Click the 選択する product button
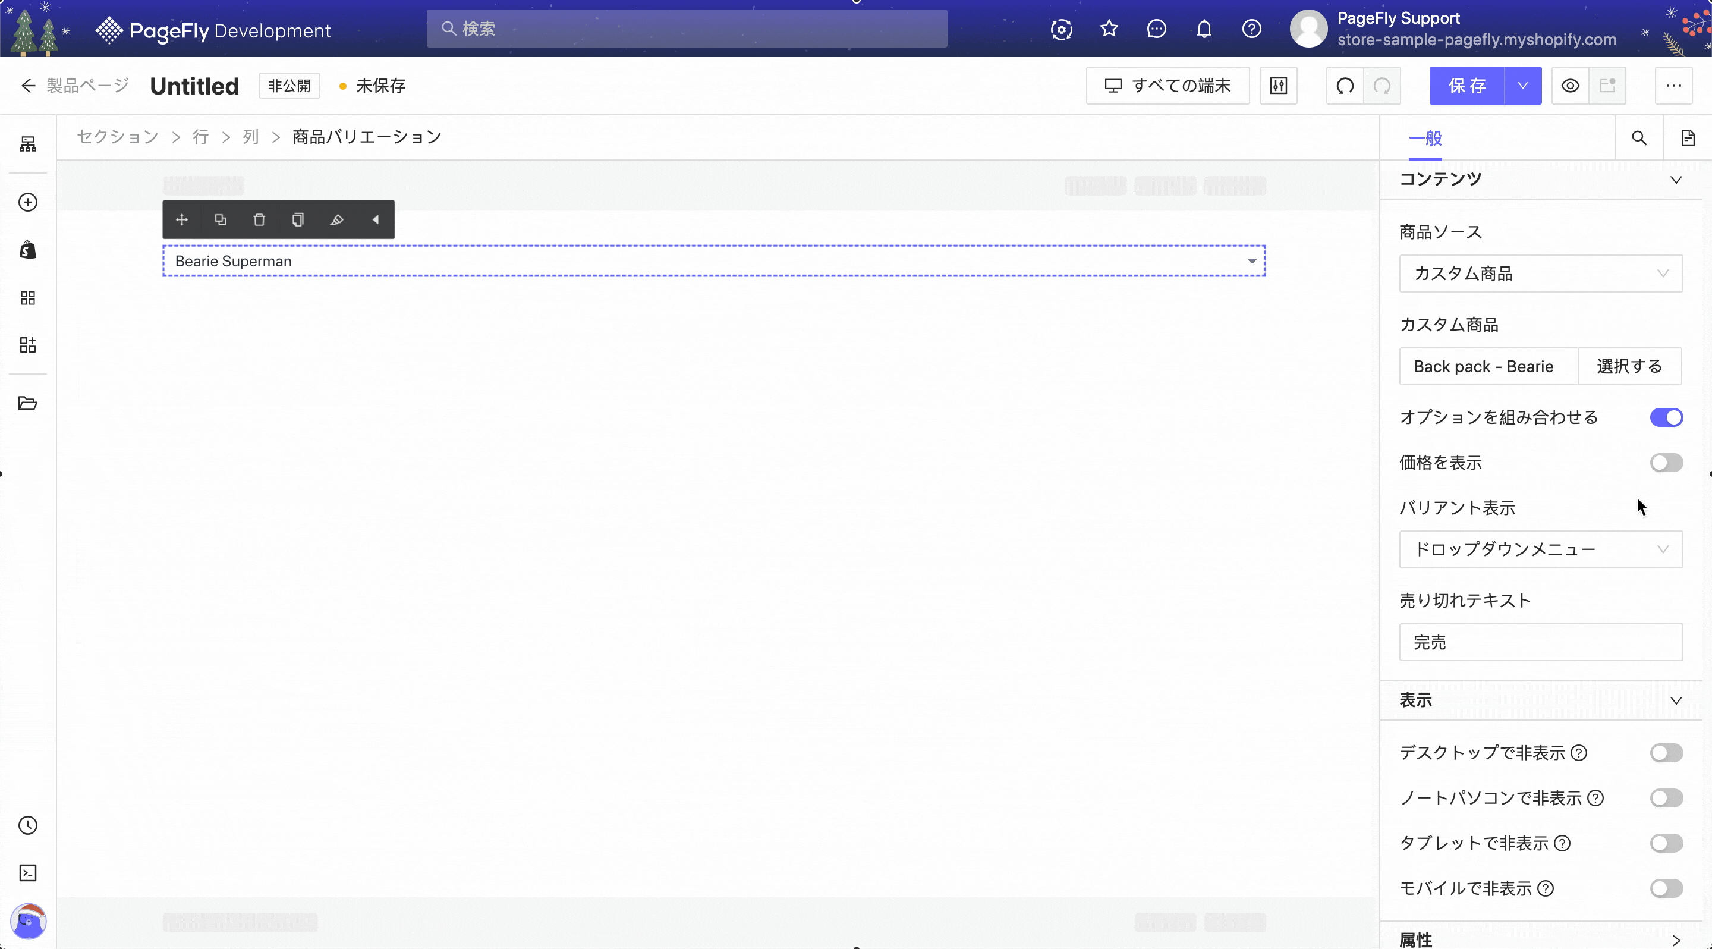Viewport: 1712px width, 949px height. tap(1629, 366)
